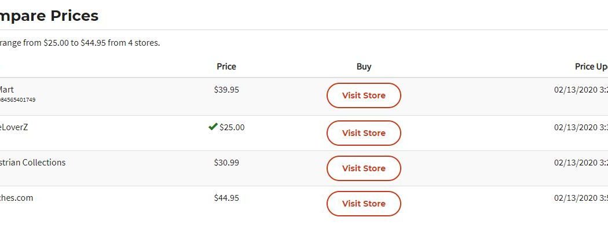The image size is (608, 232).
Task: Click the store name ending in Mart
Action: tap(6, 90)
